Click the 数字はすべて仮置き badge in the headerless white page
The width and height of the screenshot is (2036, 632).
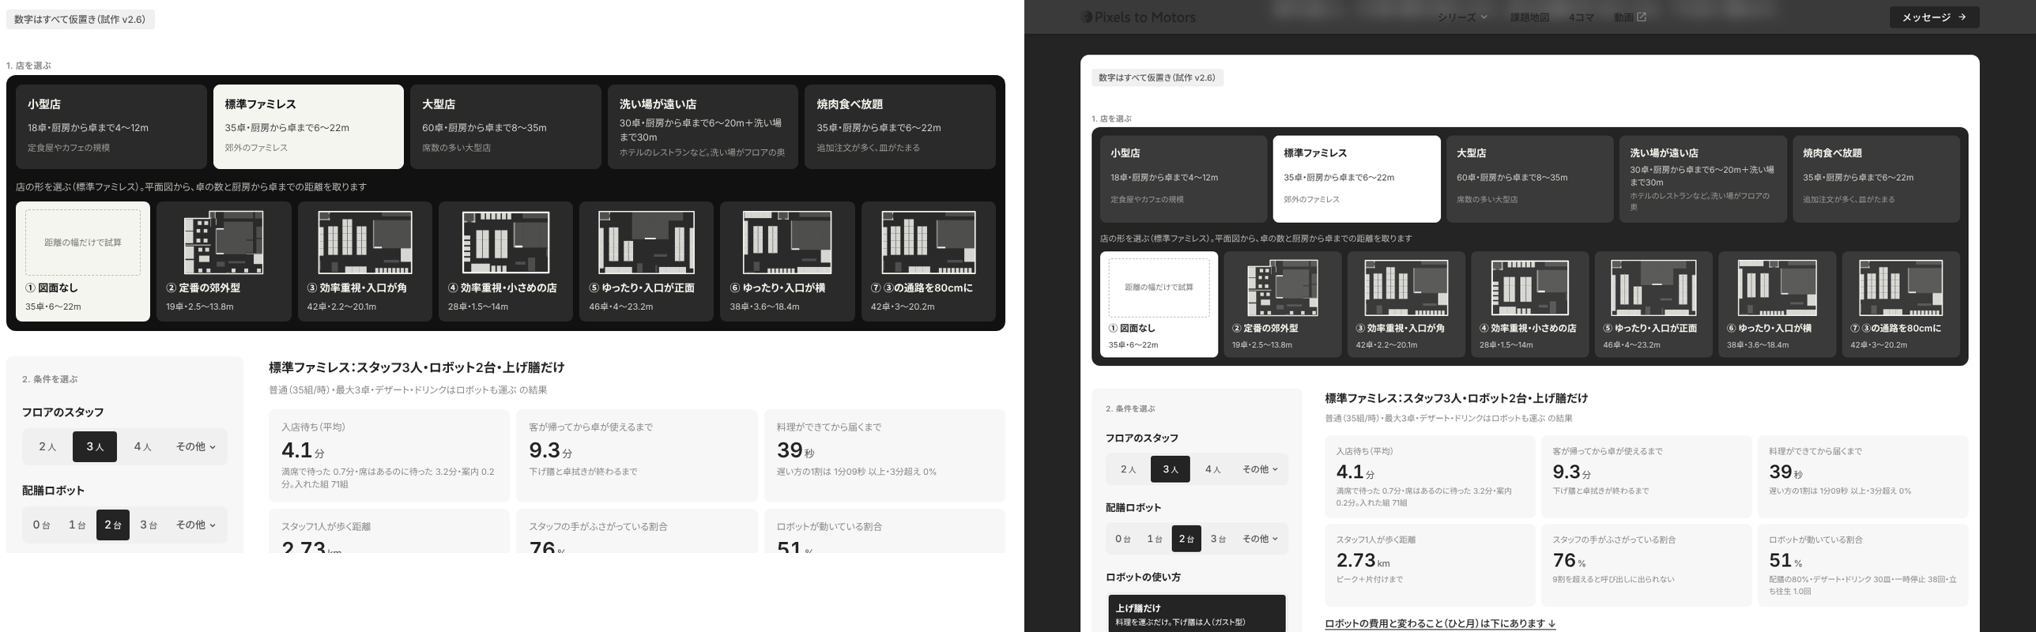click(x=80, y=19)
